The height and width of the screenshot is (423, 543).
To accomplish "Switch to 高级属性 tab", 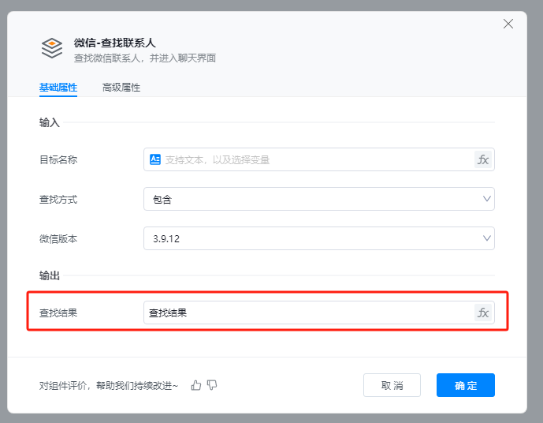I will coord(121,88).
